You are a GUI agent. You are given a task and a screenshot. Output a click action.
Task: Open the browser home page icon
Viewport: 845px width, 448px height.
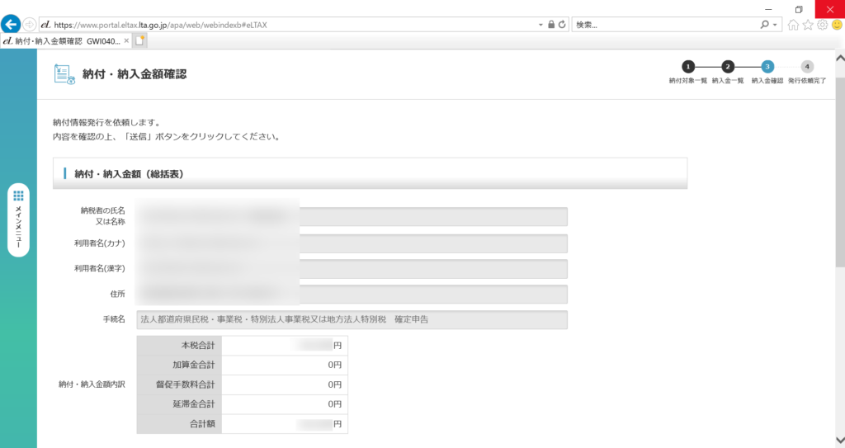coord(793,25)
